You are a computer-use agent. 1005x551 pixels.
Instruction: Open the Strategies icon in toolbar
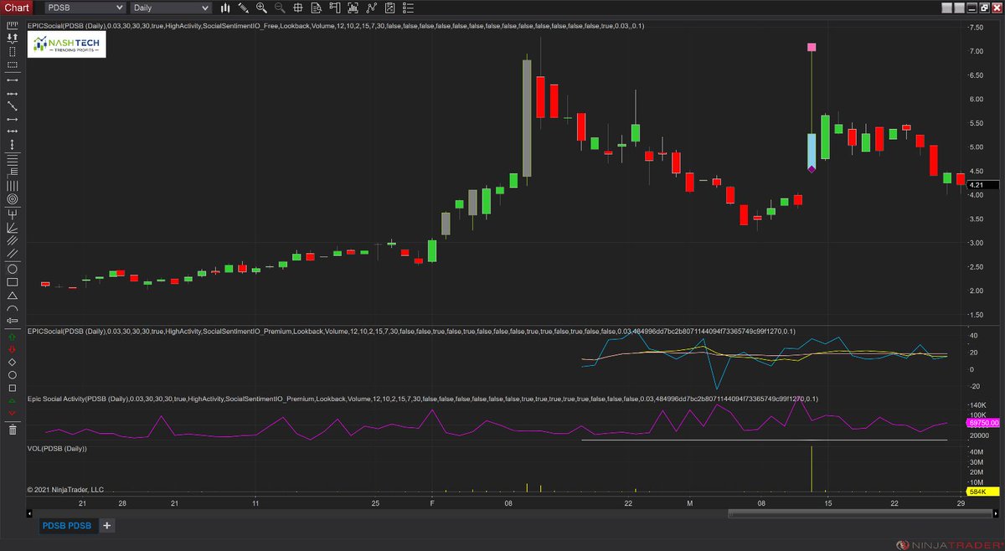tap(391, 8)
